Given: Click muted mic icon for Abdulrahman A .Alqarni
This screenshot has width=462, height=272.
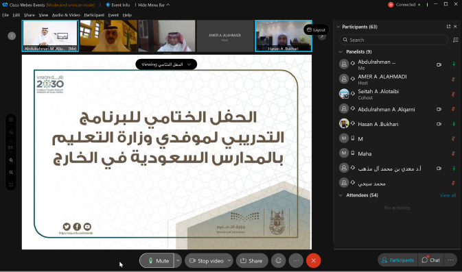Looking at the screenshot, I should (x=454, y=109).
